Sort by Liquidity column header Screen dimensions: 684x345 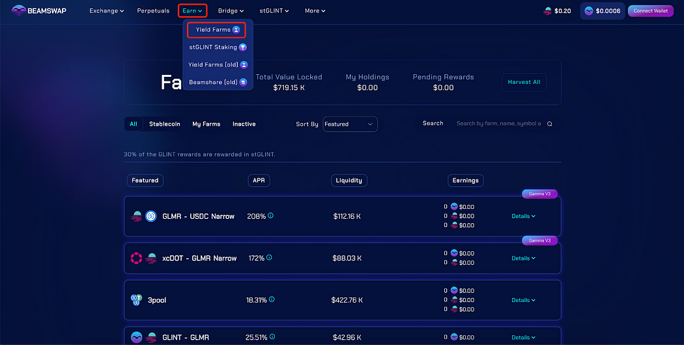(349, 180)
